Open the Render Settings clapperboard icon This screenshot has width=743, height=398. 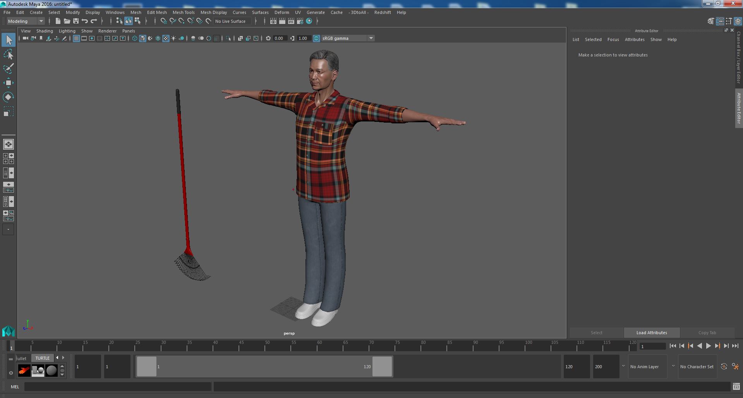point(300,21)
